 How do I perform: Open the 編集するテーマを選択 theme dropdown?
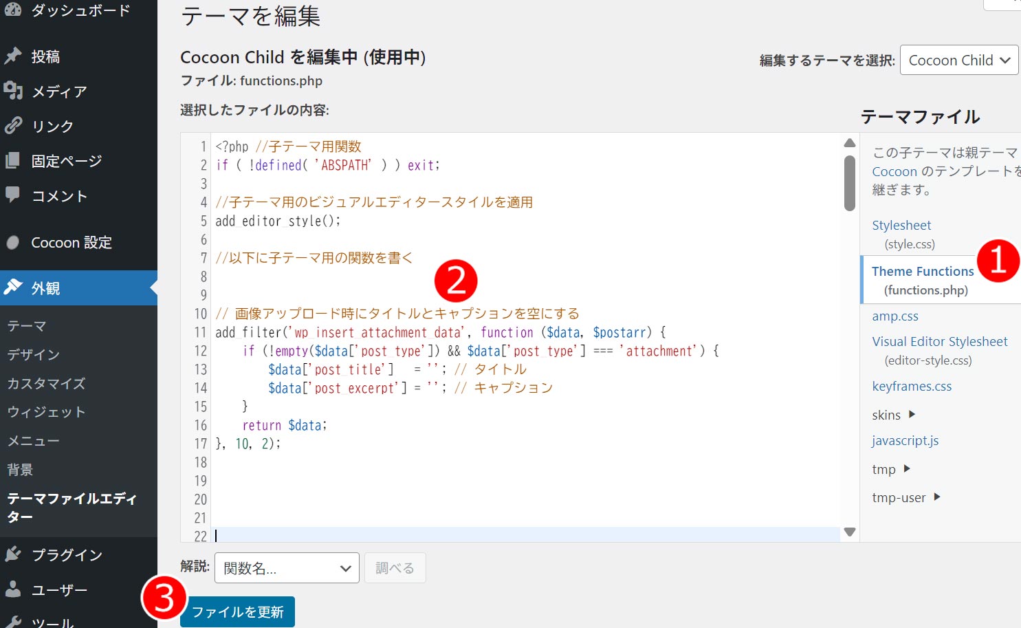958,60
